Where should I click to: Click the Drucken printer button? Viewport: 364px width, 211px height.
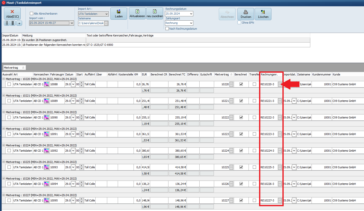point(246,14)
